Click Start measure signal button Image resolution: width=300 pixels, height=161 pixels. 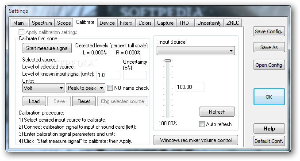pyautogui.click(x=47, y=48)
